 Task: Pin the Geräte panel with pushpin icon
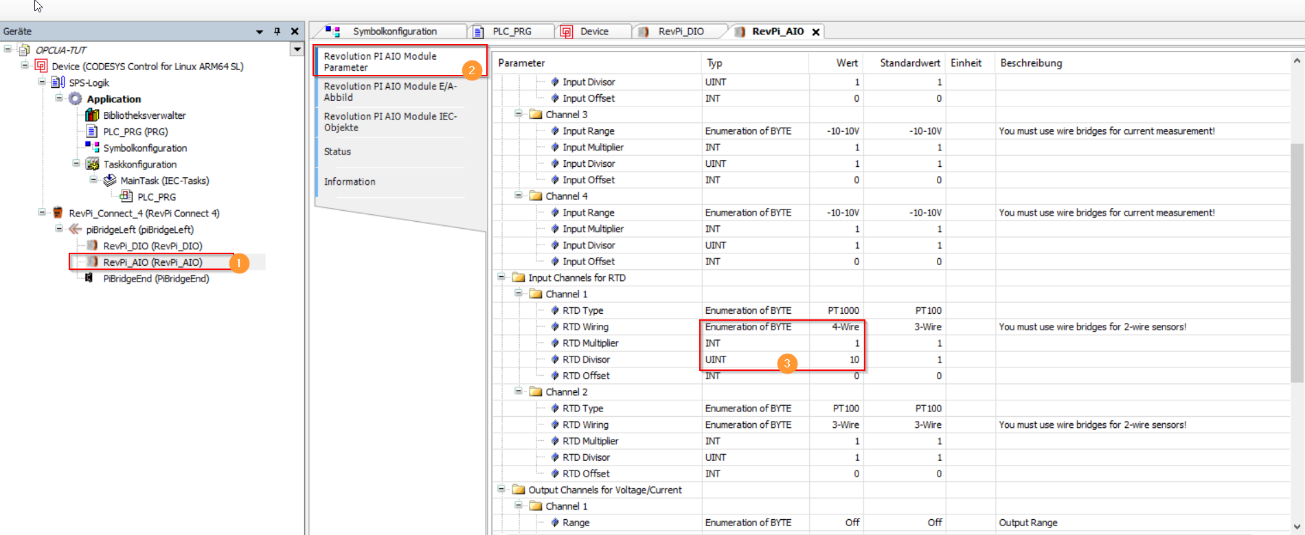(x=277, y=32)
